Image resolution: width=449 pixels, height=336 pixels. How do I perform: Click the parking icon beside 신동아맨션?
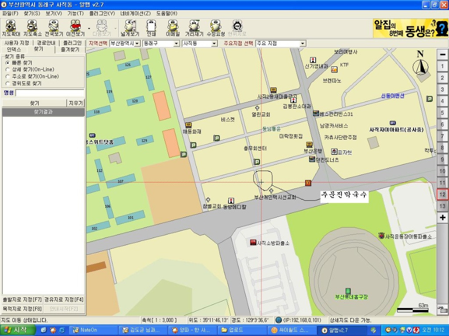(x=429, y=98)
